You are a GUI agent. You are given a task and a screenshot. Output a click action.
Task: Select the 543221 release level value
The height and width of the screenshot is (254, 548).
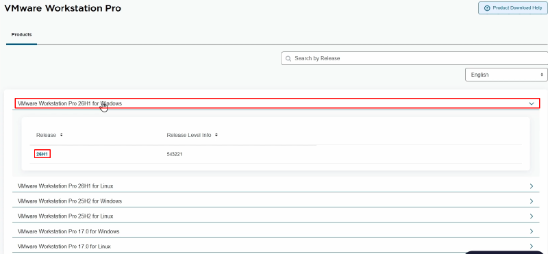[x=175, y=154]
